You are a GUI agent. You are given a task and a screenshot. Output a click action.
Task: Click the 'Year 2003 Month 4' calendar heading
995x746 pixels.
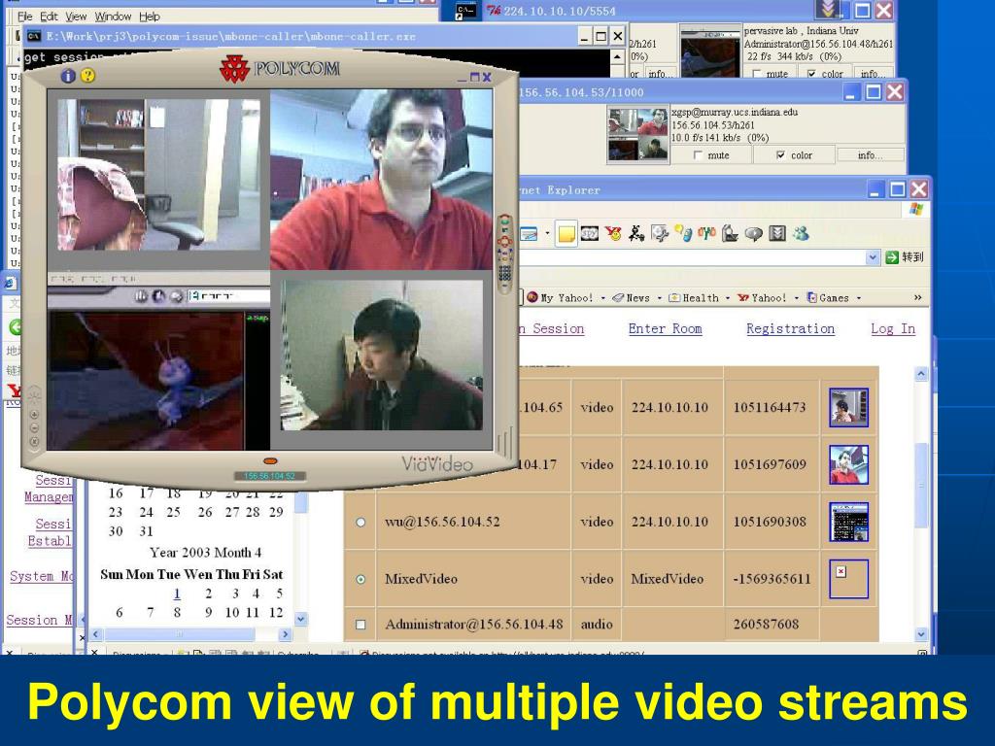pos(205,553)
